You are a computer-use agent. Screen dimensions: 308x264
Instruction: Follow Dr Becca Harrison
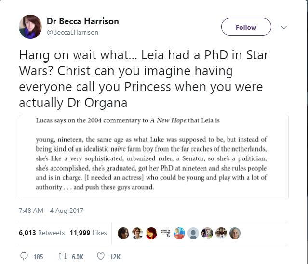pyautogui.click(x=246, y=27)
